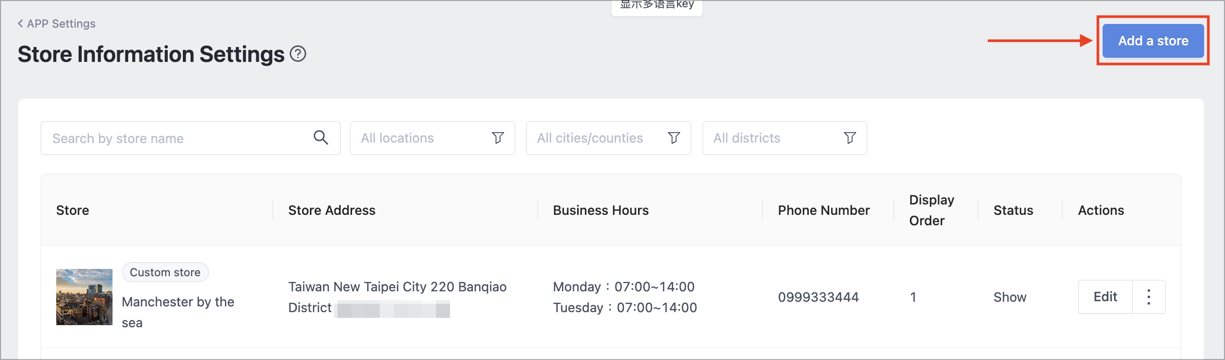
Task: Open the All locations dropdown
Action: pos(432,138)
